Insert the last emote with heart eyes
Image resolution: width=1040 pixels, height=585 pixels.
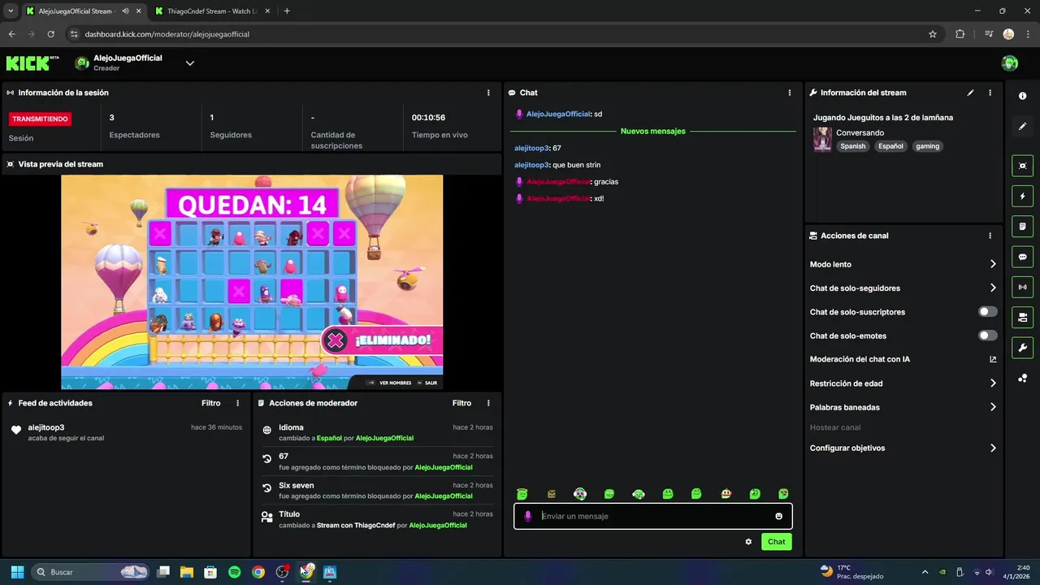coord(783,493)
